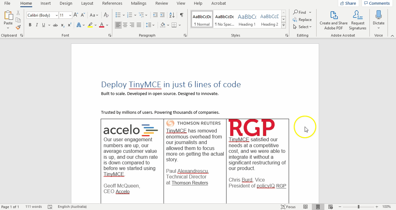Open the File menu tab
This screenshot has height=210, width=396.
click(7, 3)
